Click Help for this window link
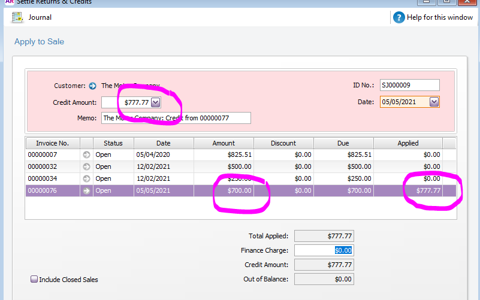 (440, 17)
